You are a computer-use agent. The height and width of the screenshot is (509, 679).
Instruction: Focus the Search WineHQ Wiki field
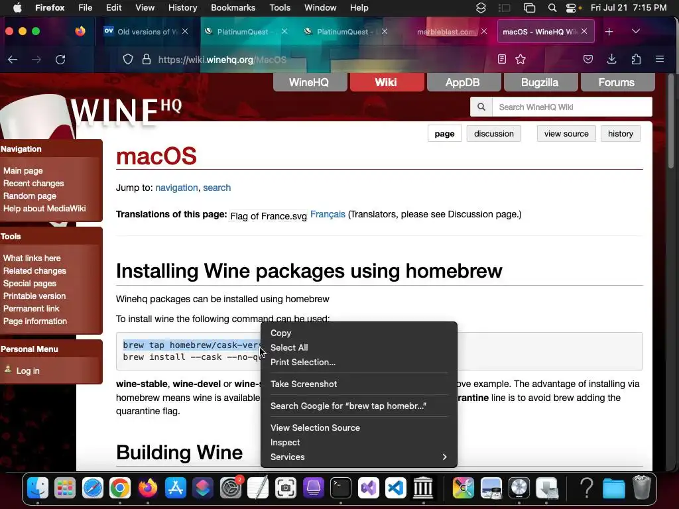click(572, 107)
